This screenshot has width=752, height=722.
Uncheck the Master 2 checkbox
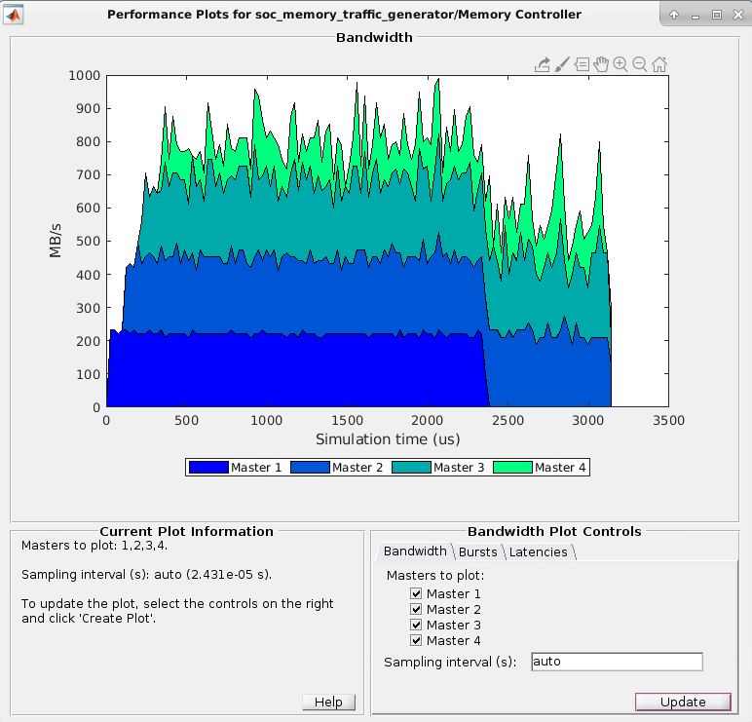click(x=416, y=609)
